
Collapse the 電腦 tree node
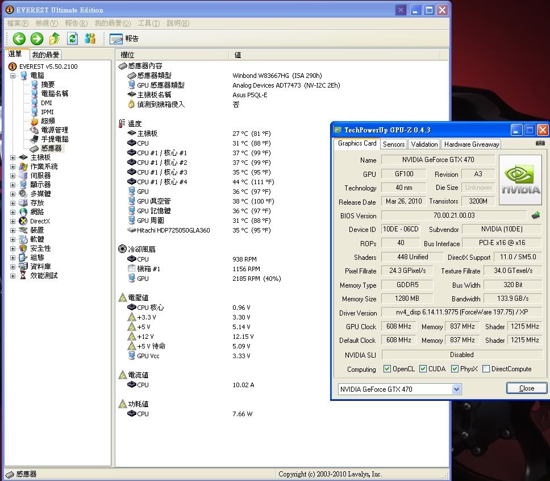(13, 76)
